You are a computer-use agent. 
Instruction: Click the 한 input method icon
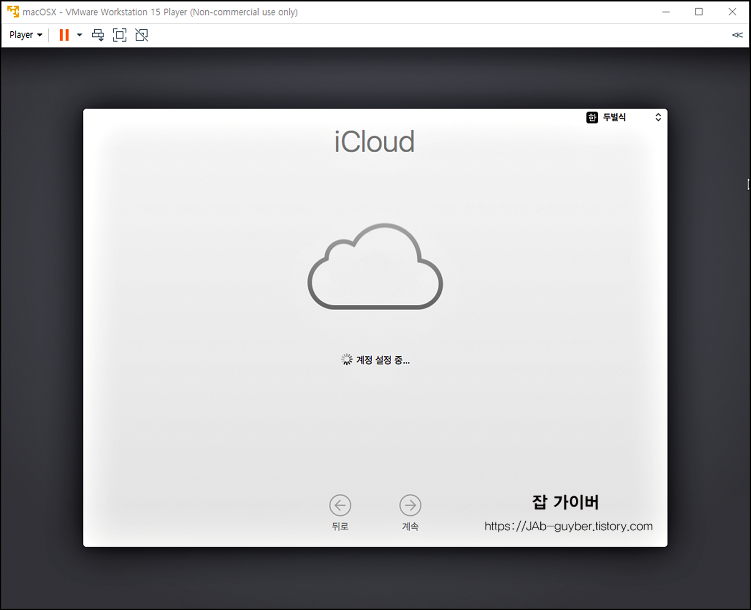[592, 117]
